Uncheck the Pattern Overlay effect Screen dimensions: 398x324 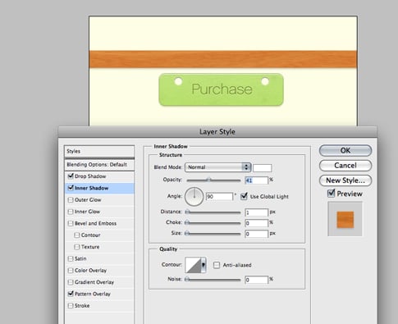pyautogui.click(x=71, y=294)
